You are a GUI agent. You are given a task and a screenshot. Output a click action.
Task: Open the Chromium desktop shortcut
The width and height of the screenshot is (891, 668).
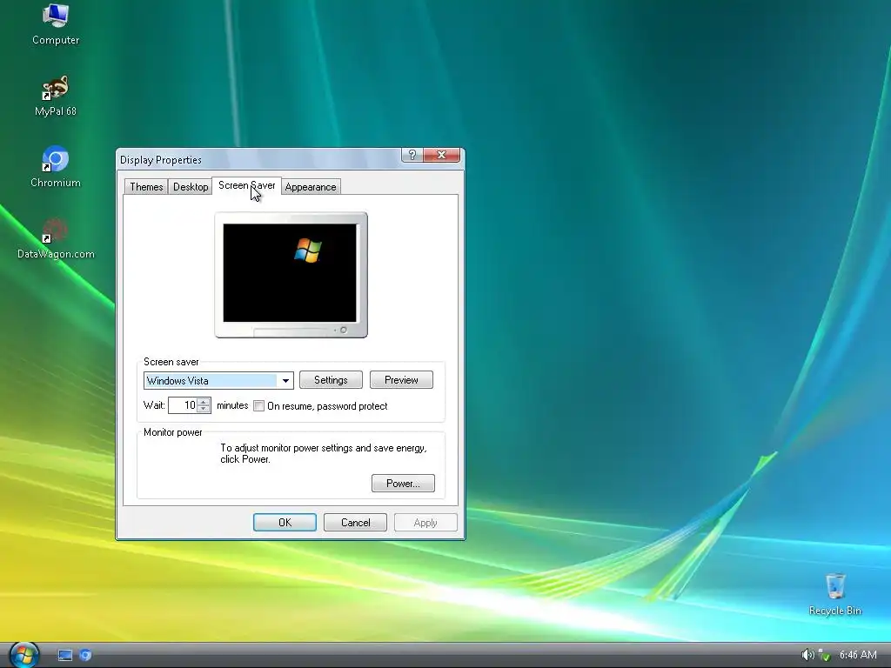[55, 166]
